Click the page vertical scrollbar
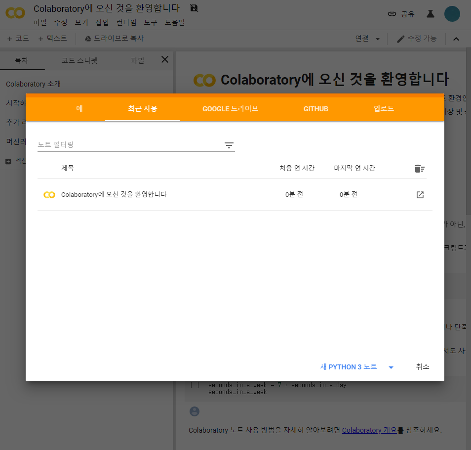This screenshot has width=471, height=450. [x=469, y=131]
